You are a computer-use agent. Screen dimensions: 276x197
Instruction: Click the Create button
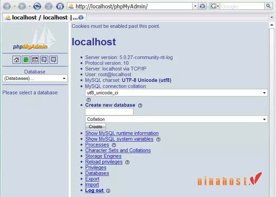pos(96,127)
